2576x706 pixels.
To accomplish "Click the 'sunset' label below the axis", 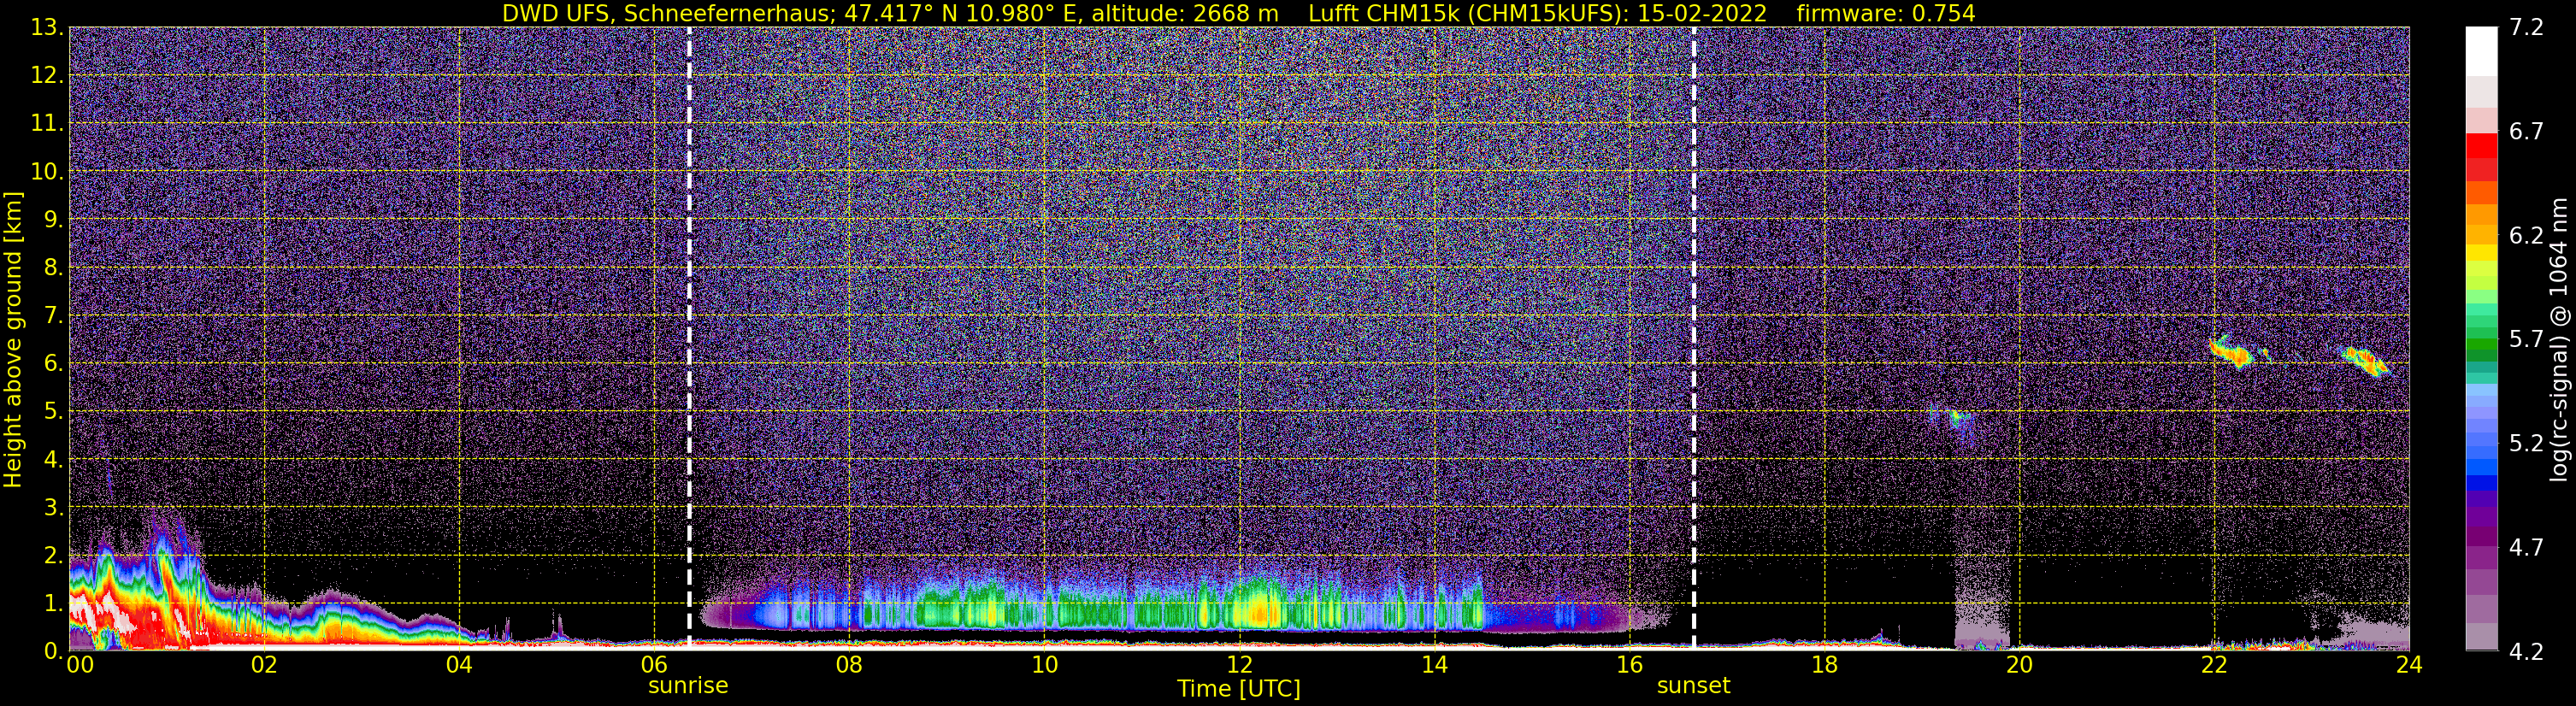I will point(1693,686).
